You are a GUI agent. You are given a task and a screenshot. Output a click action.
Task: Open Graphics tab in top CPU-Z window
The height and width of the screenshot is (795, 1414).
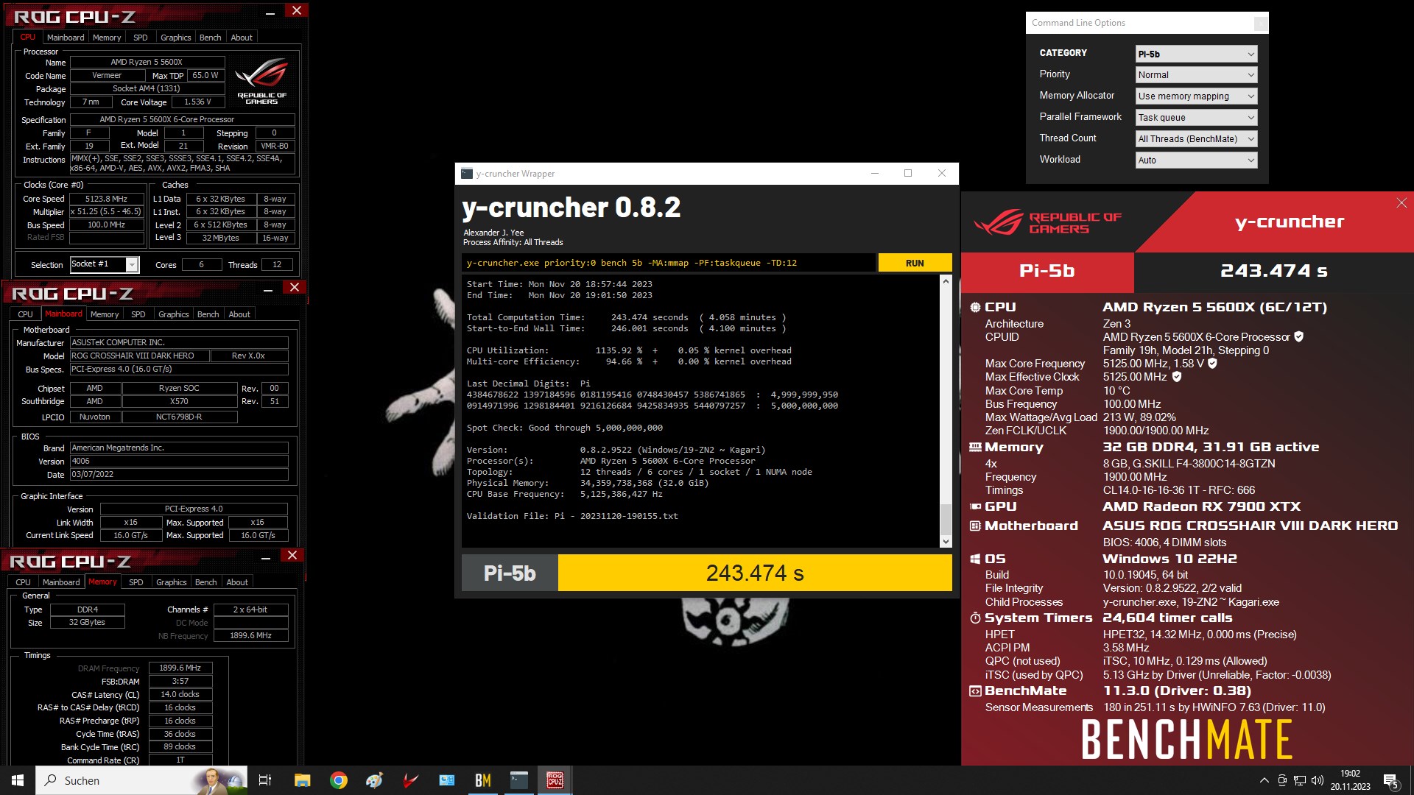pos(175,38)
